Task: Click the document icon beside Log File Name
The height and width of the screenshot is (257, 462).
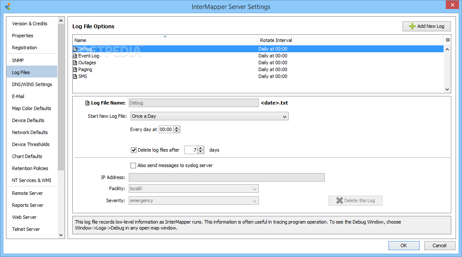Action: (x=87, y=103)
